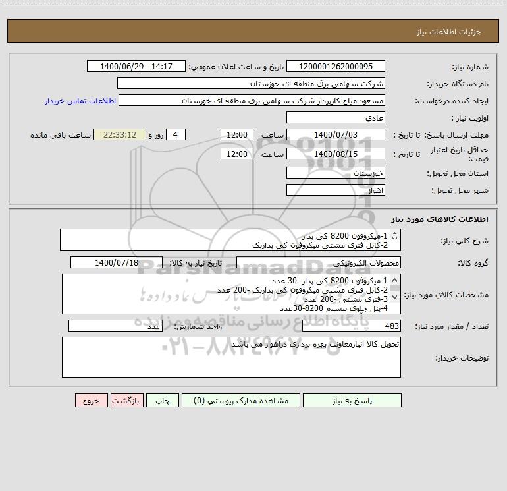Select line 2-کابل فنری مشتی -200 عدد

point(302,290)
